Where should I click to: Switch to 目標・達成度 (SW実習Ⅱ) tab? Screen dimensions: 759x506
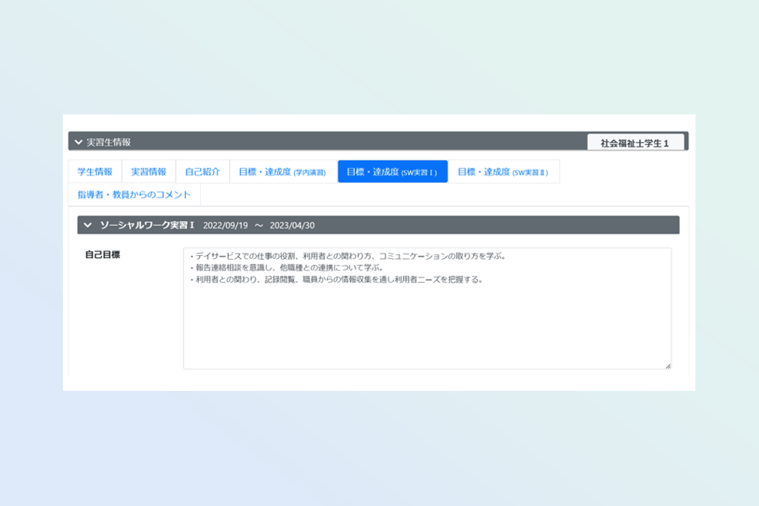tap(503, 171)
